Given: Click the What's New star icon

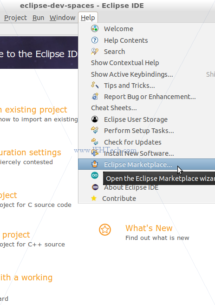Looking at the screenshot, I should pos(105,230).
